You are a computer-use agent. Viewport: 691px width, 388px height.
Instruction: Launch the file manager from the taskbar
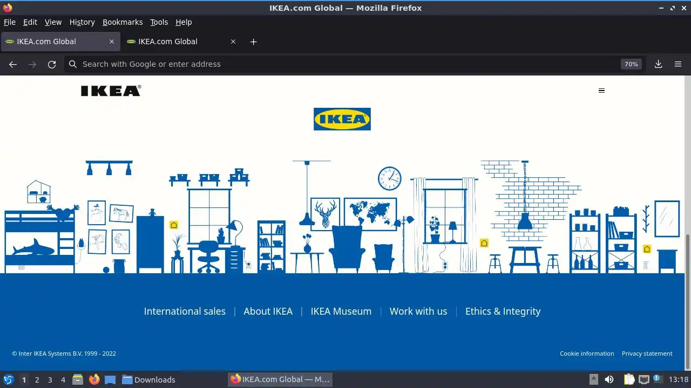click(x=78, y=379)
